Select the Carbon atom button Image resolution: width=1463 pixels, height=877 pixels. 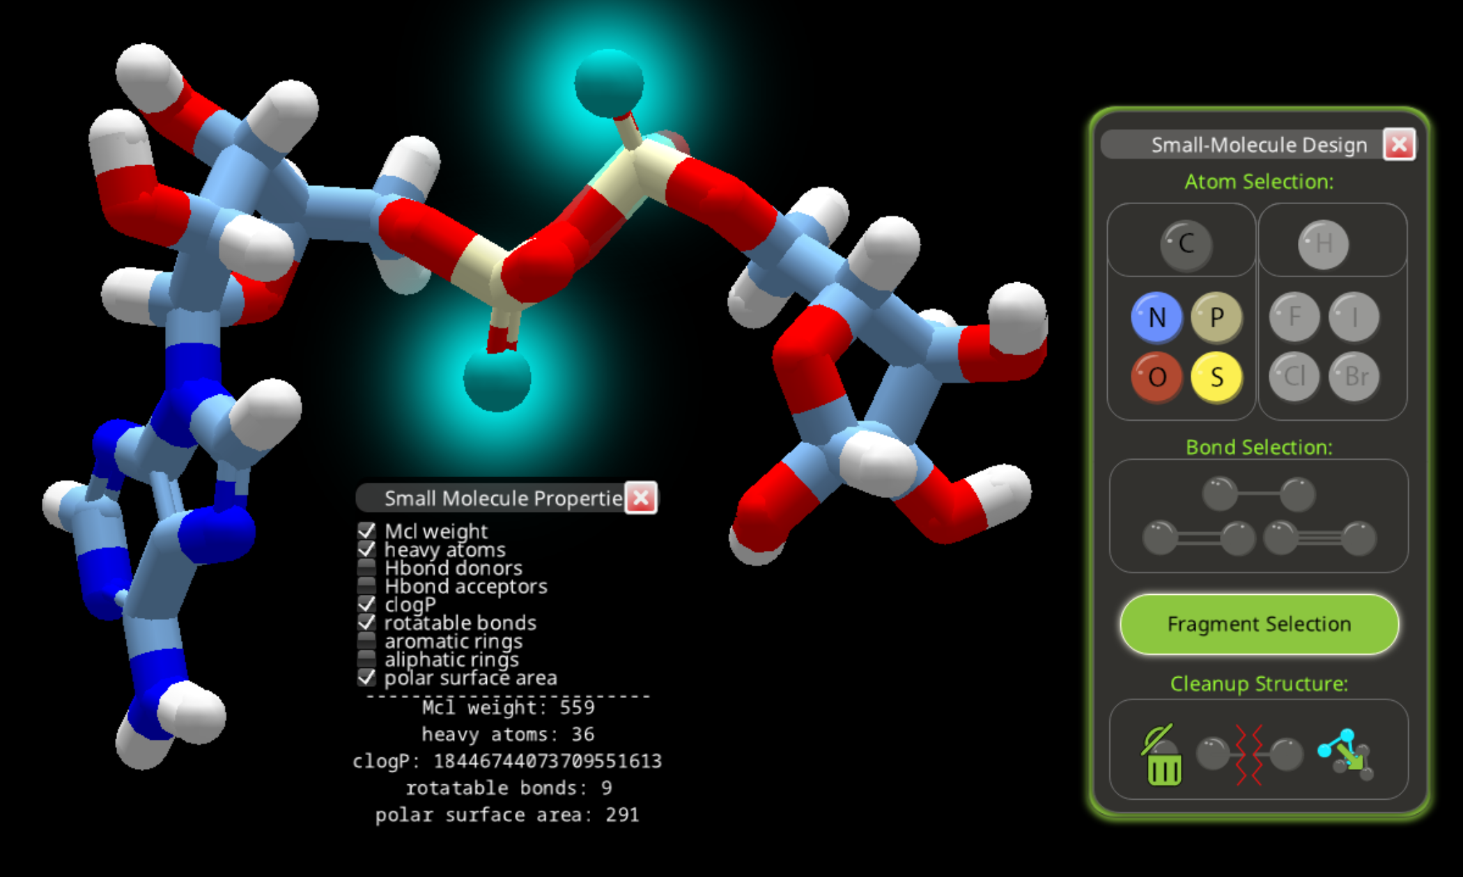coord(1186,244)
